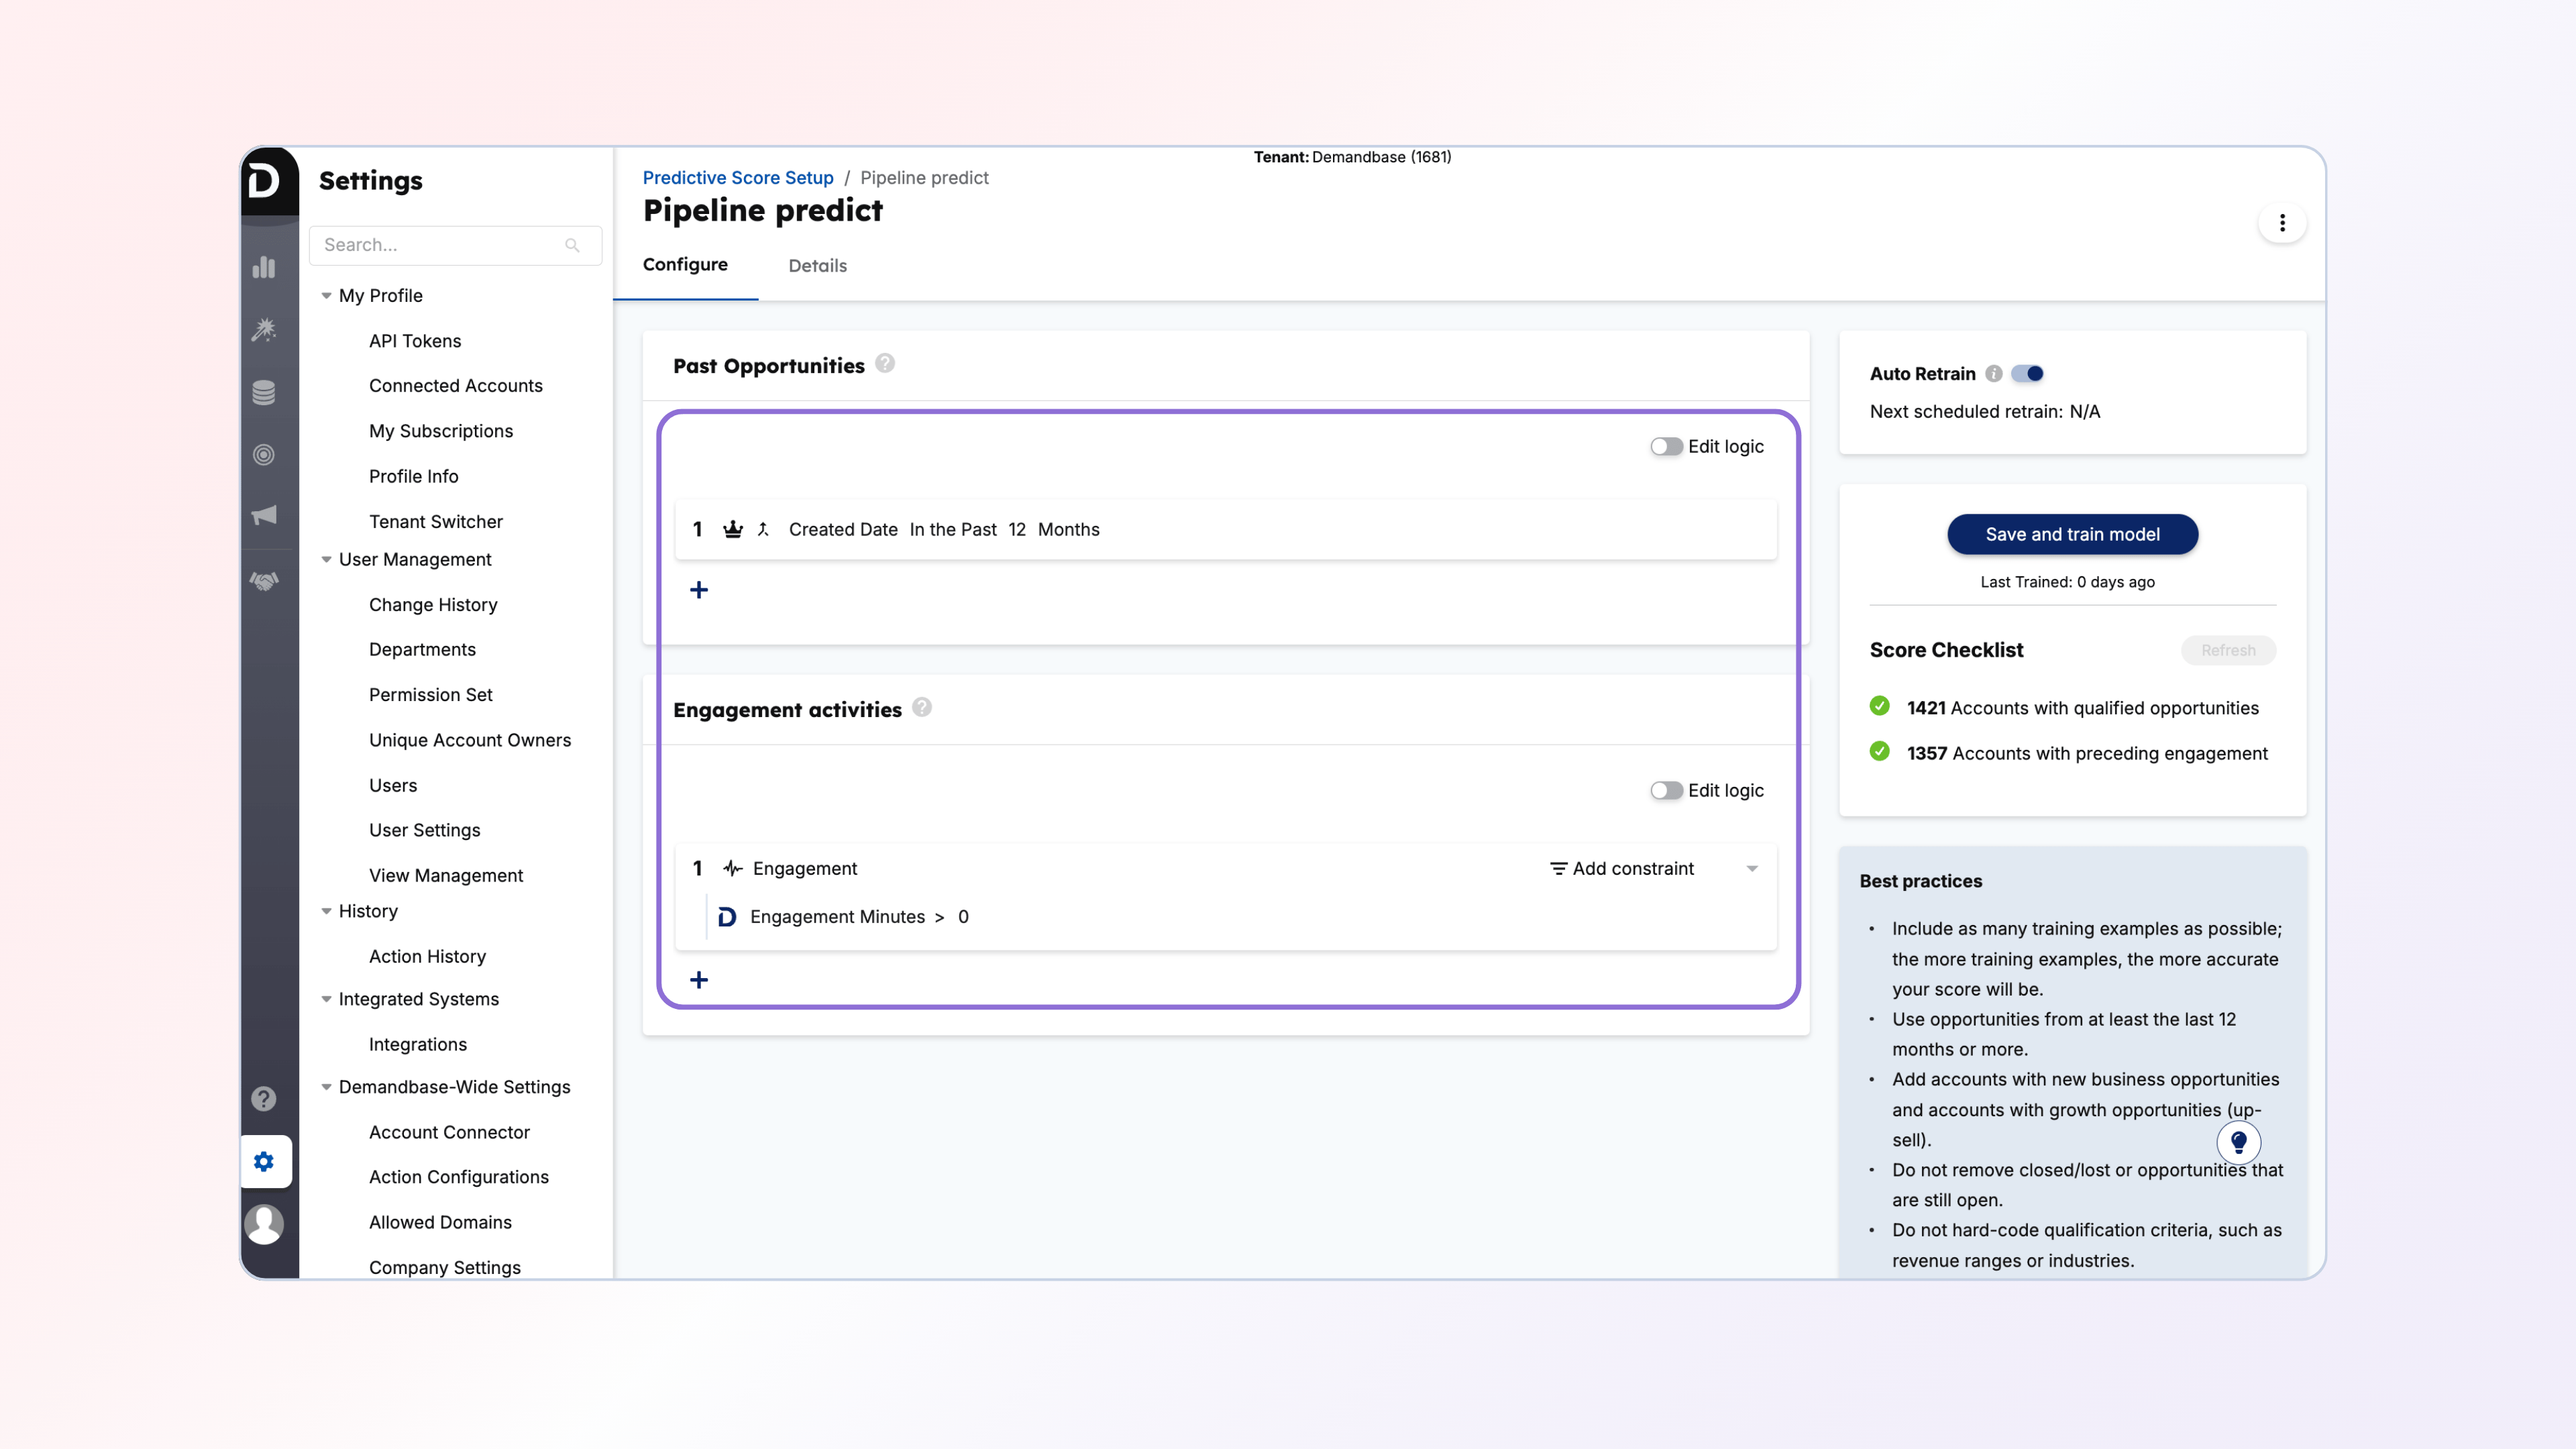
Task: Enable Edit logic for Past Opportunities
Action: (x=1666, y=447)
